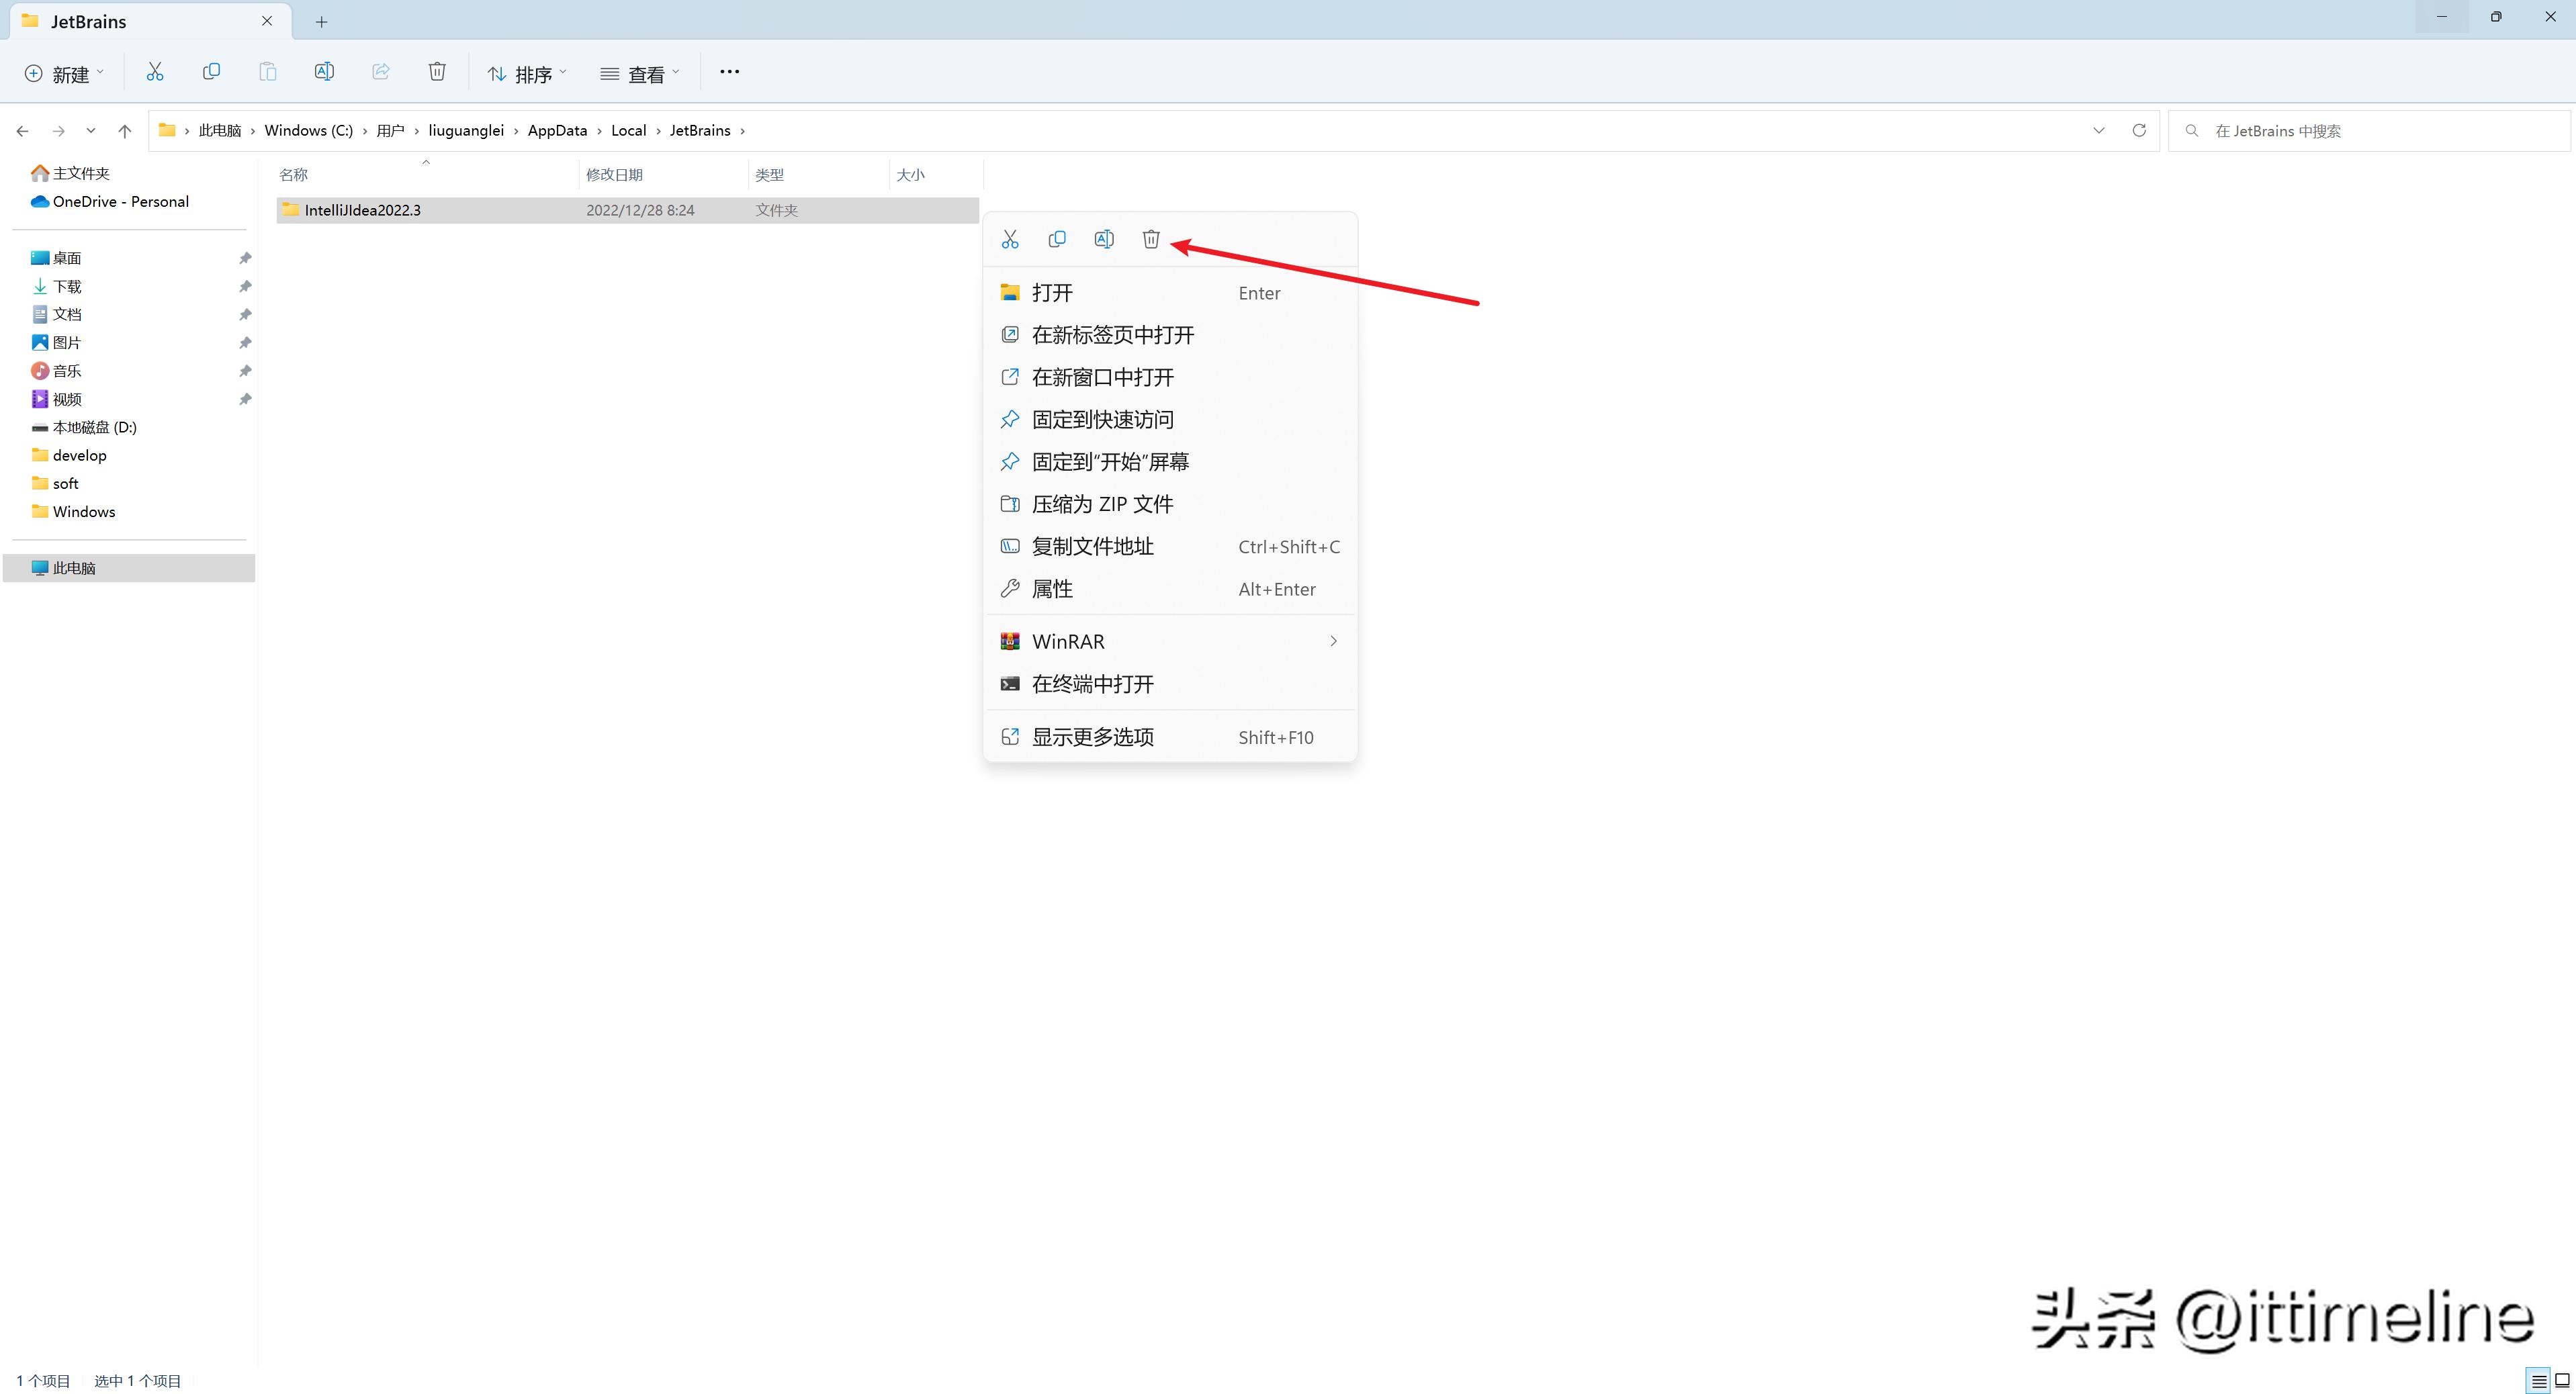Image resolution: width=2576 pixels, height=1394 pixels.
Task: Click 显示更多选项 menu entry
Action: [1170, 737]
